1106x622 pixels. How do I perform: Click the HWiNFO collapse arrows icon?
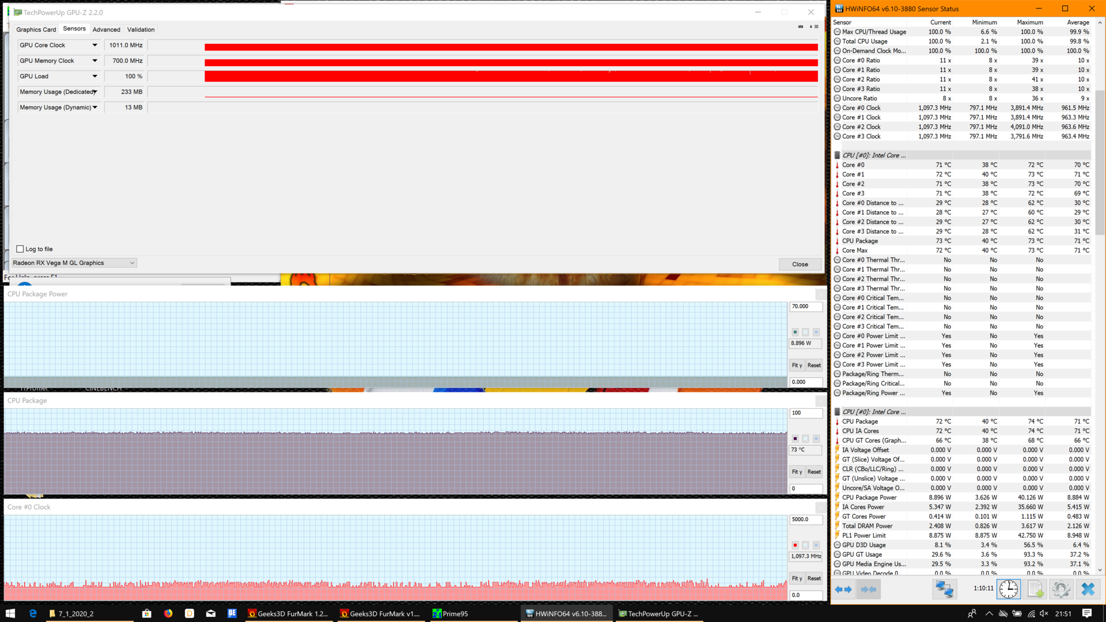868,589
